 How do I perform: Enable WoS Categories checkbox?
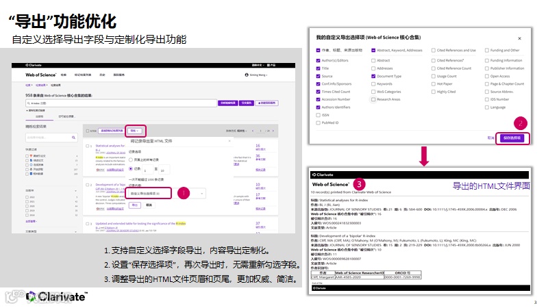tap(373, 92)
